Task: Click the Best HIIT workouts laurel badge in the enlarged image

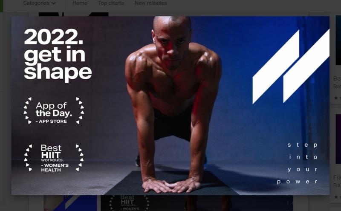Action: coord(54,158)
